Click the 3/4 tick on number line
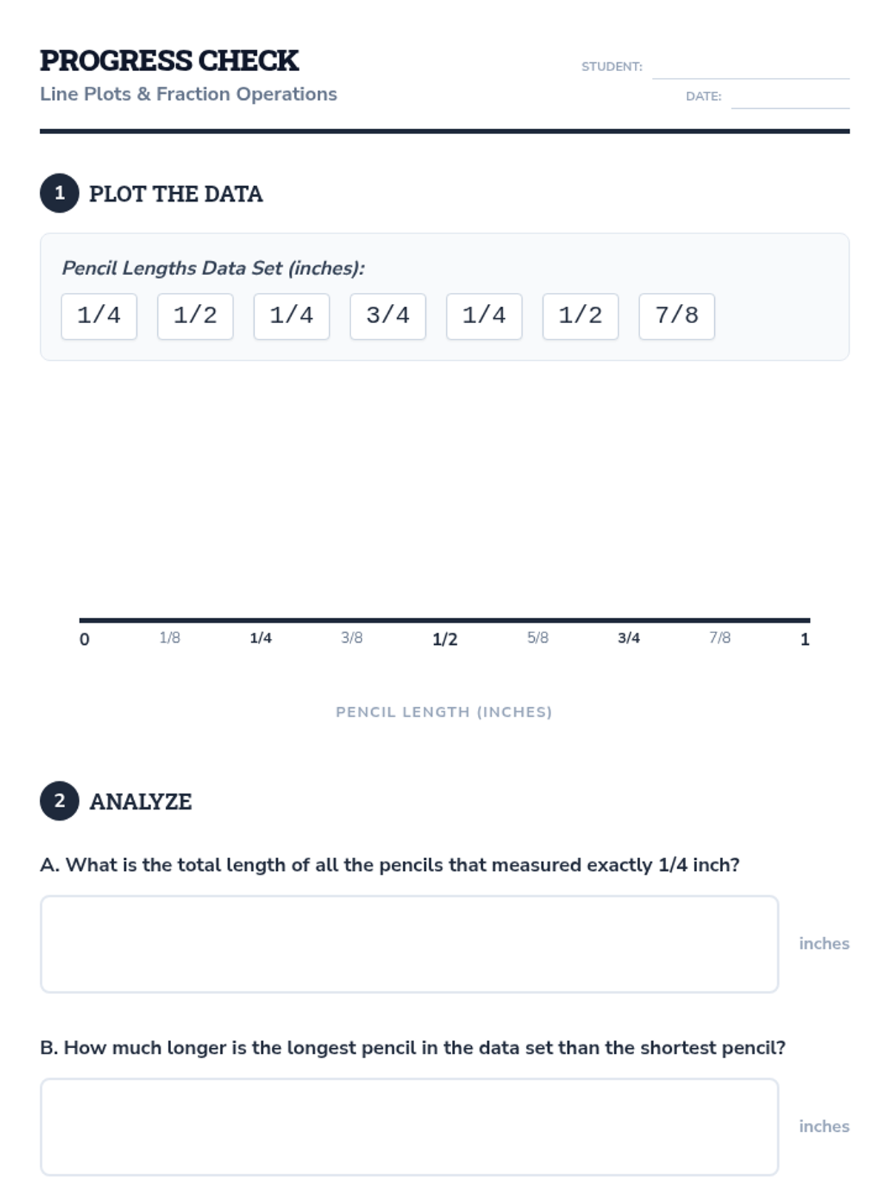Screen dimensions: 889x1186 [x=629, y=637]
